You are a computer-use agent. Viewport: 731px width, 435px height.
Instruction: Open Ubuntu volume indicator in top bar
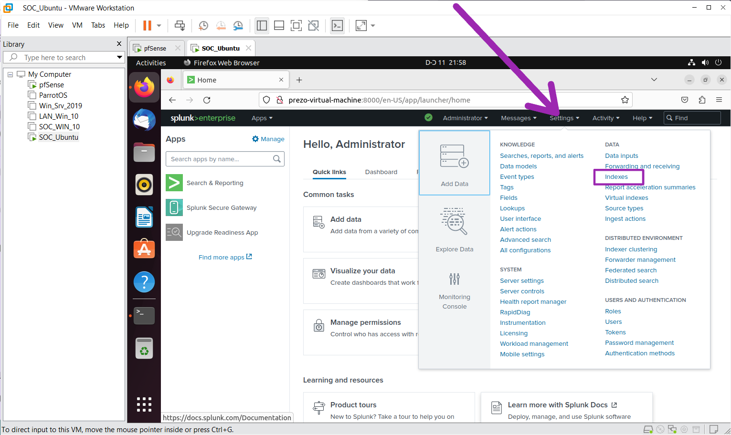click(705, 62)
